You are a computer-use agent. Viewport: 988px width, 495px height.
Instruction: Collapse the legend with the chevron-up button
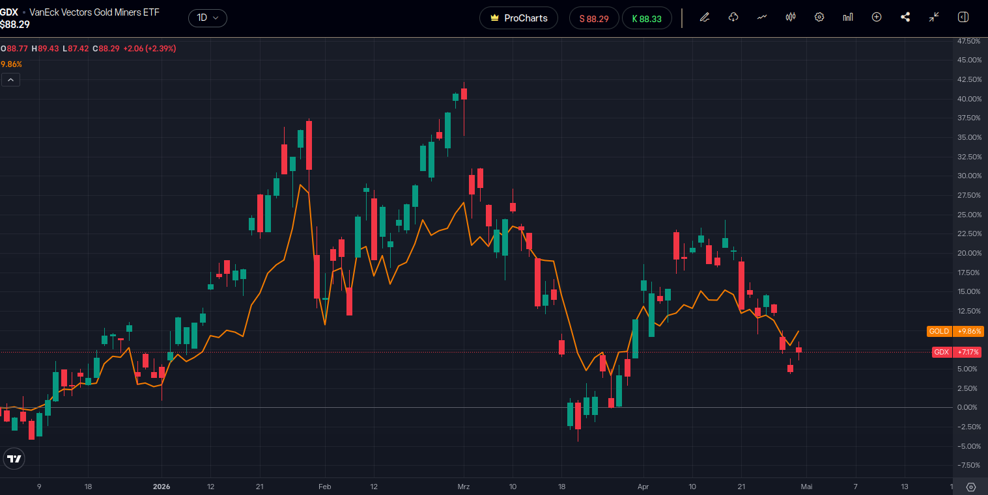point(10,80)
